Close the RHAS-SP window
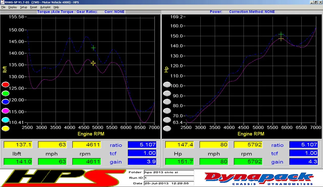Screen dimensions: 323x187 pos(320,2)
